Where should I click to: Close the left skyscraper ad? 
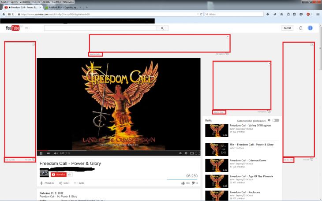click(x=34, y=44)
